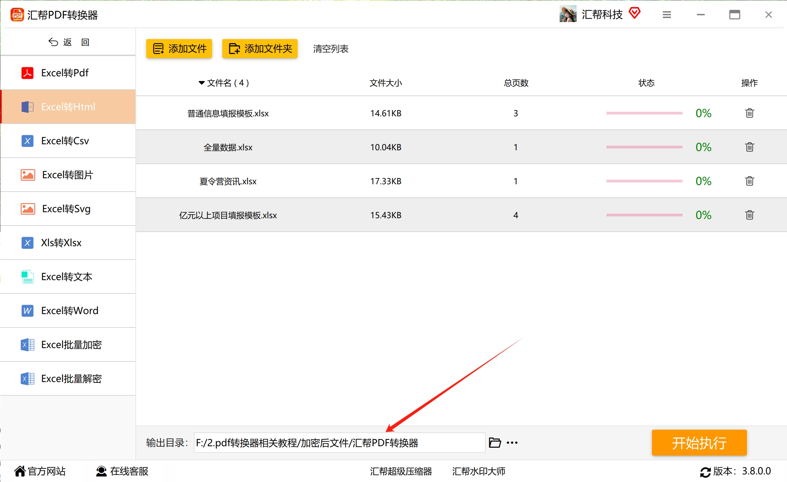Select file 普通信息填报模板.xlsx
The width and height of the screenshot is (787, 482).
pos(228,113)
